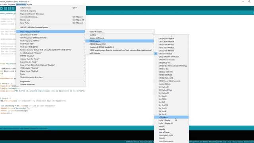The image size is (254, 143).
Task: Click Obtén información de la placa
Action: pyautogui.click(x=51, y=77)
